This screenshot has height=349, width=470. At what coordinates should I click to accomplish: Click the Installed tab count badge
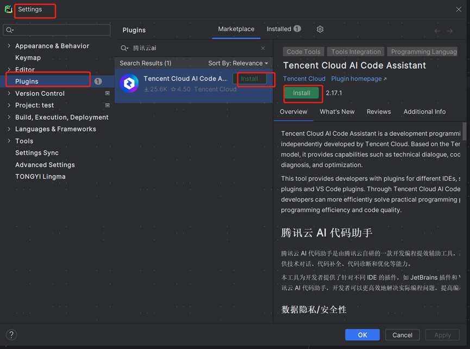[297, 29]
